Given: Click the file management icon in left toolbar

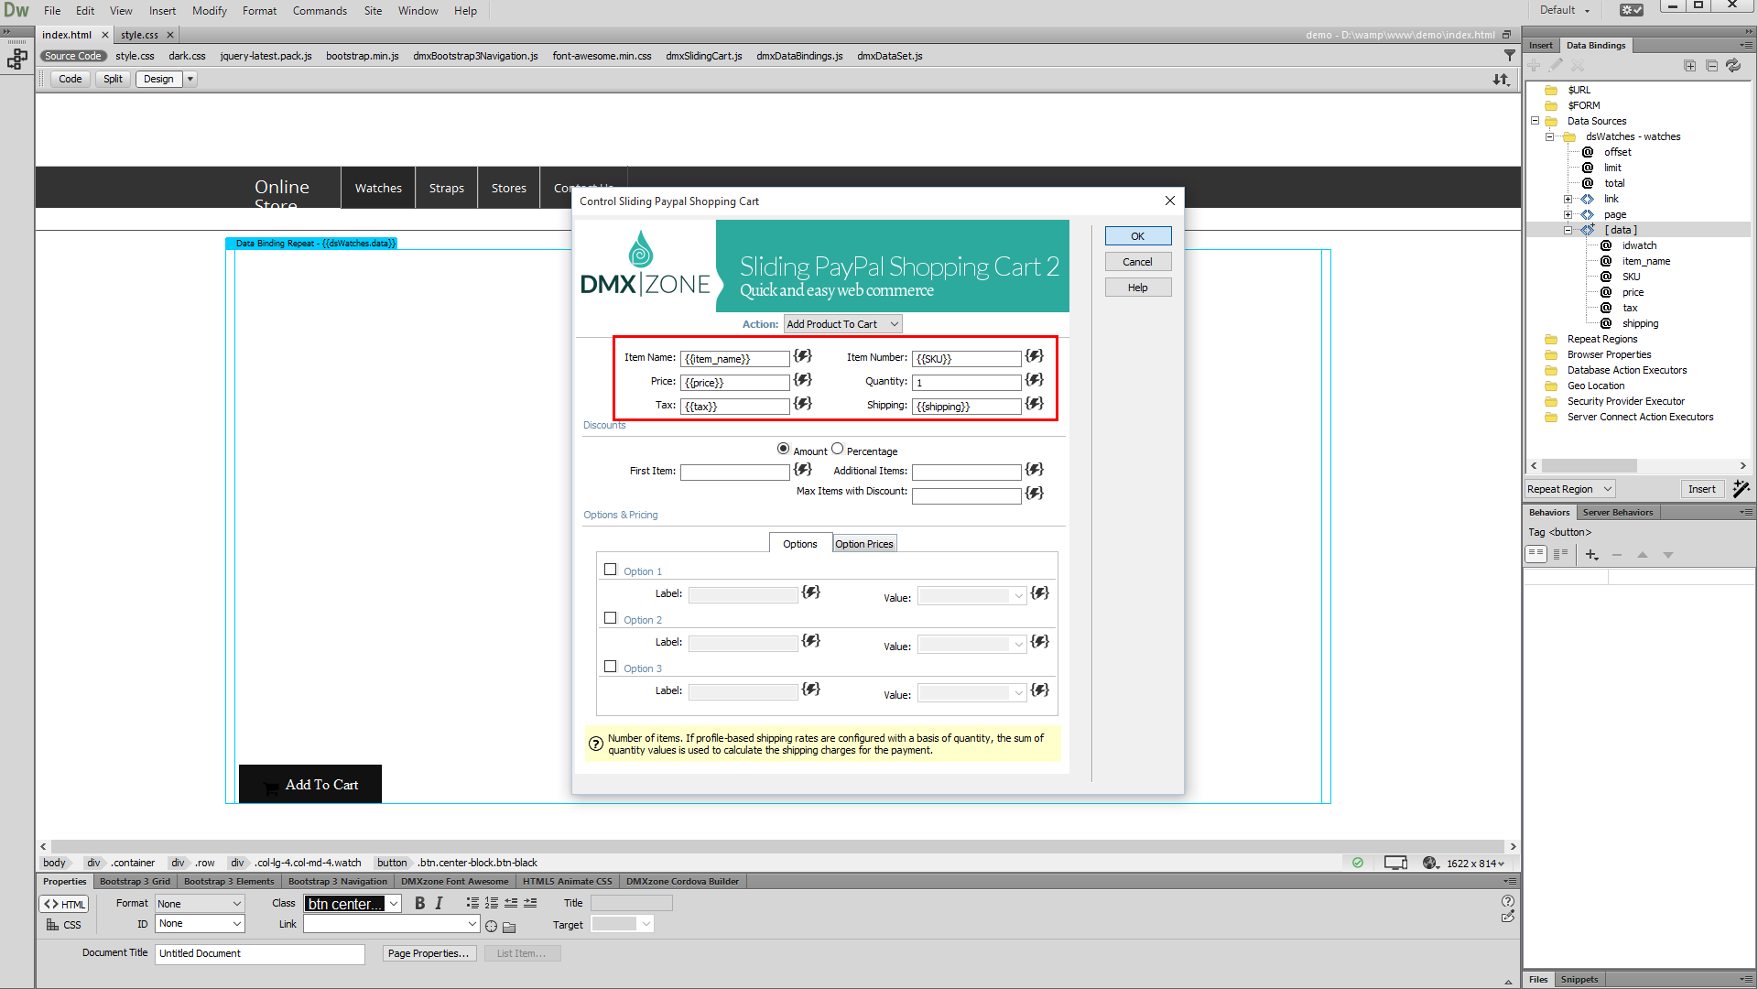Looking at the screenshot, I should (16, 60).
